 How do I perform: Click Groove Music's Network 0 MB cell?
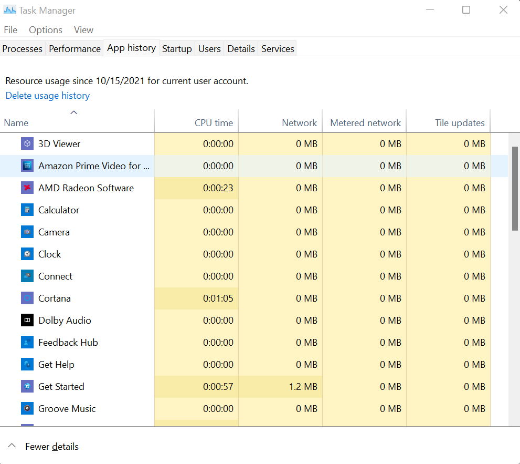pyautogui.click(x=280, y=409)
